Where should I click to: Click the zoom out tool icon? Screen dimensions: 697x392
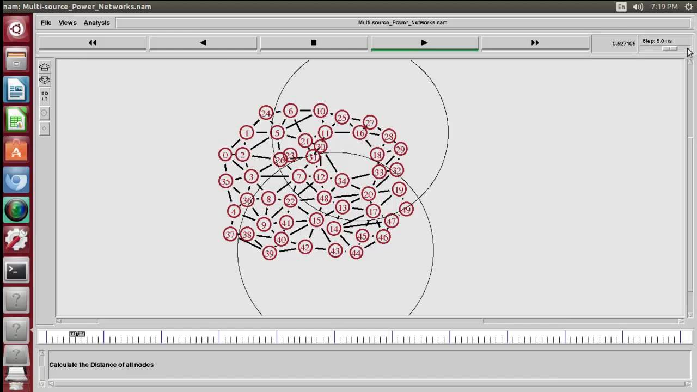click(45, 80)
